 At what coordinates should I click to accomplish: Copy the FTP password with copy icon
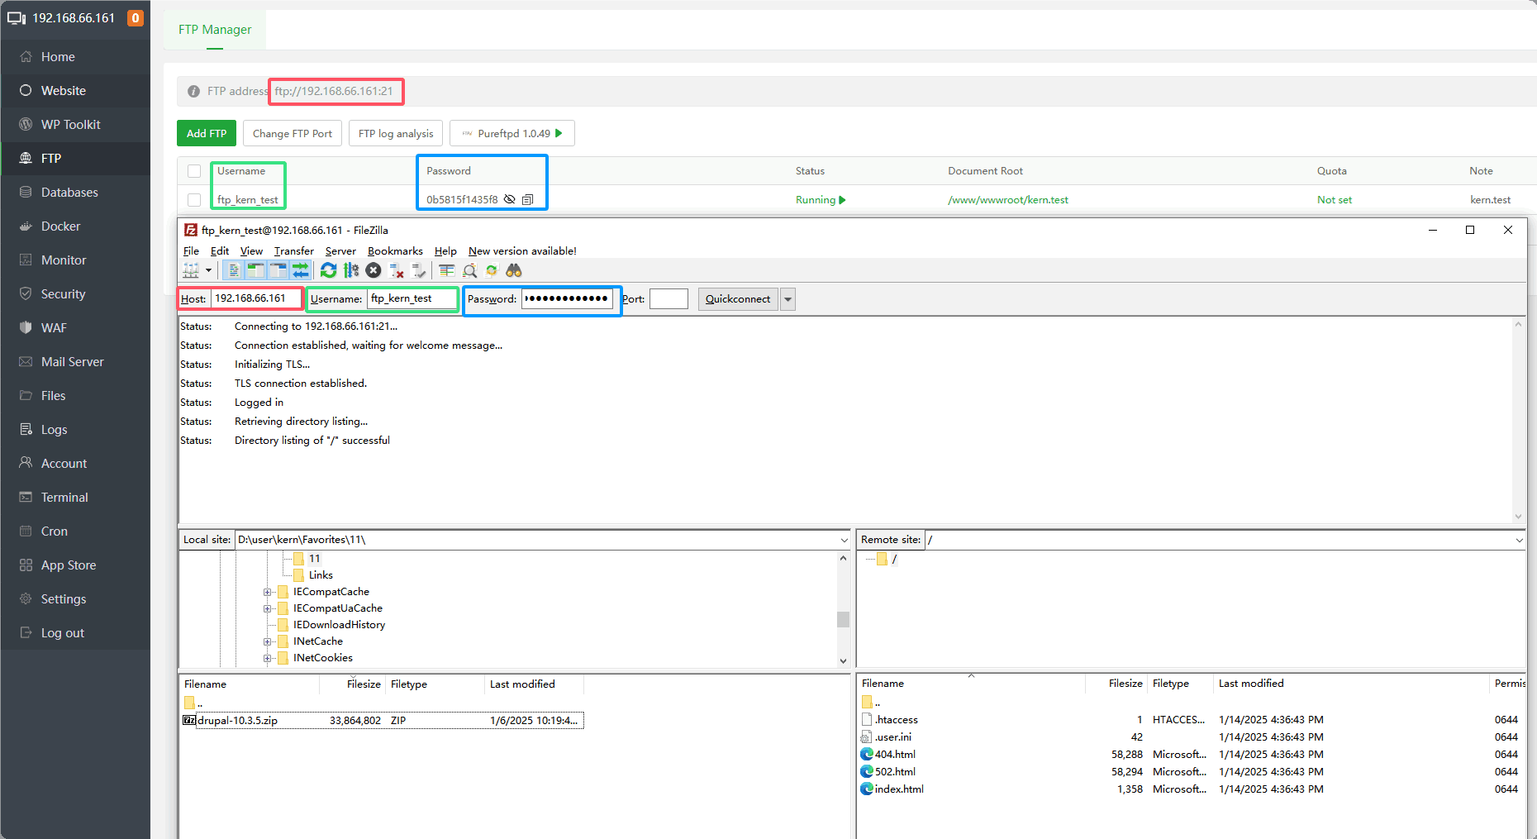[x=528, y=200]
